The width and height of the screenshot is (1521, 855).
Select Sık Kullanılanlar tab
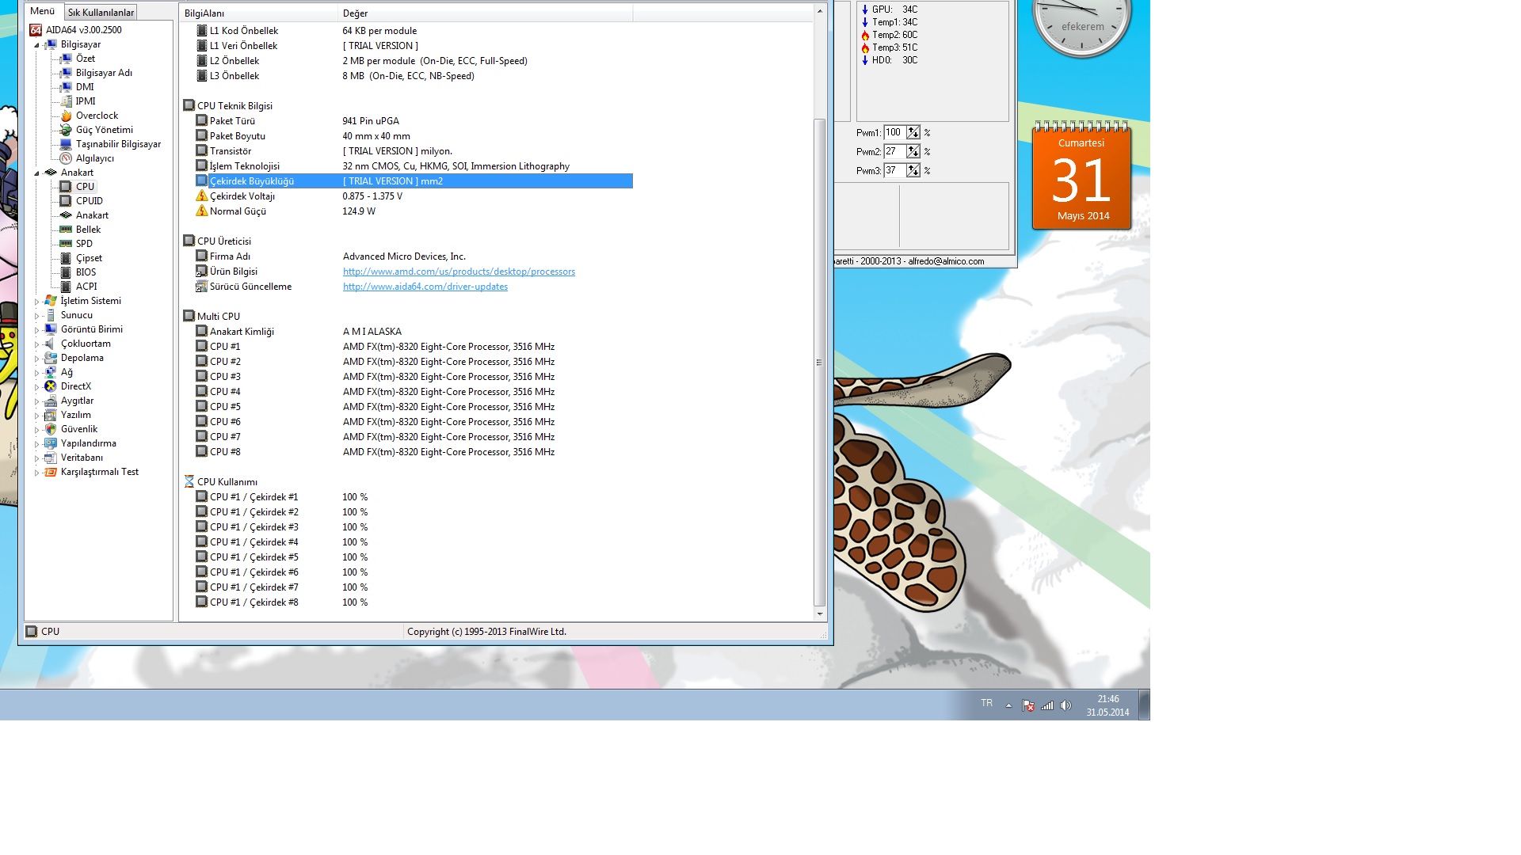[x=101, y=10]
